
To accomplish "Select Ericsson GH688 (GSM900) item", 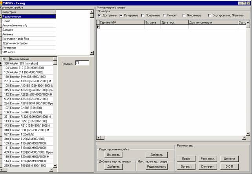I will pos(28,108).
